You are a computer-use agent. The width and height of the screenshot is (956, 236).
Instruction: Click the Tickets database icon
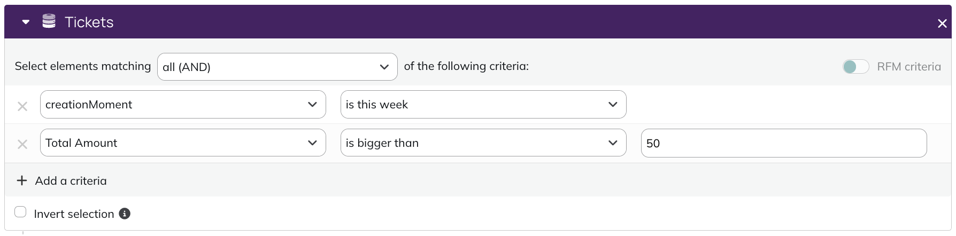pyautogui.click(x=49, y=21)
